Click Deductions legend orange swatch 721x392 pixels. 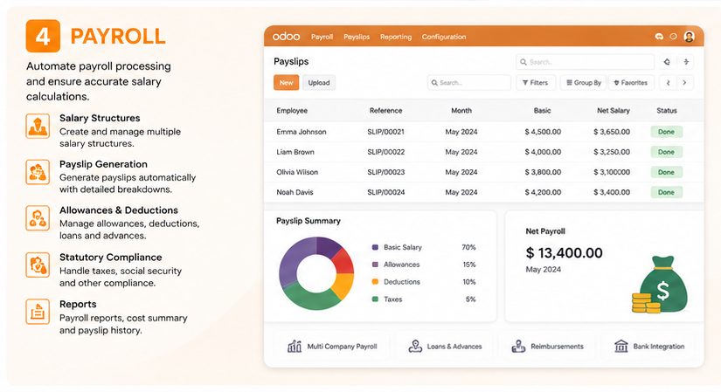[x=375, y=282]
